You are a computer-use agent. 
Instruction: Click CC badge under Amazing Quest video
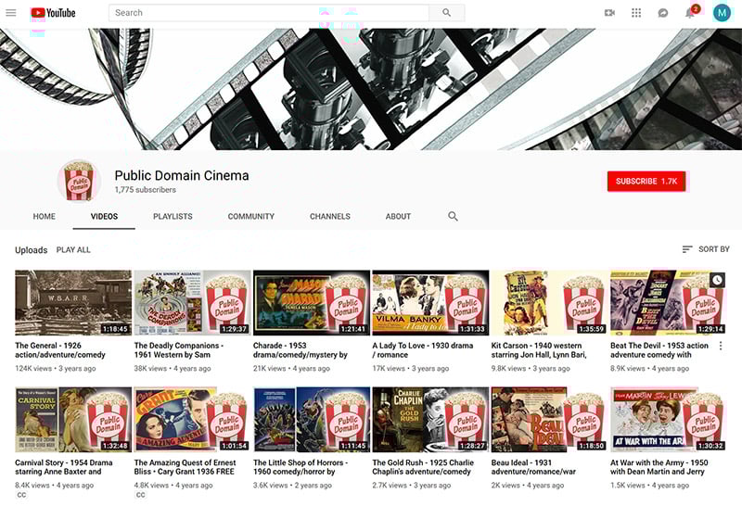[x=141, y=495]
